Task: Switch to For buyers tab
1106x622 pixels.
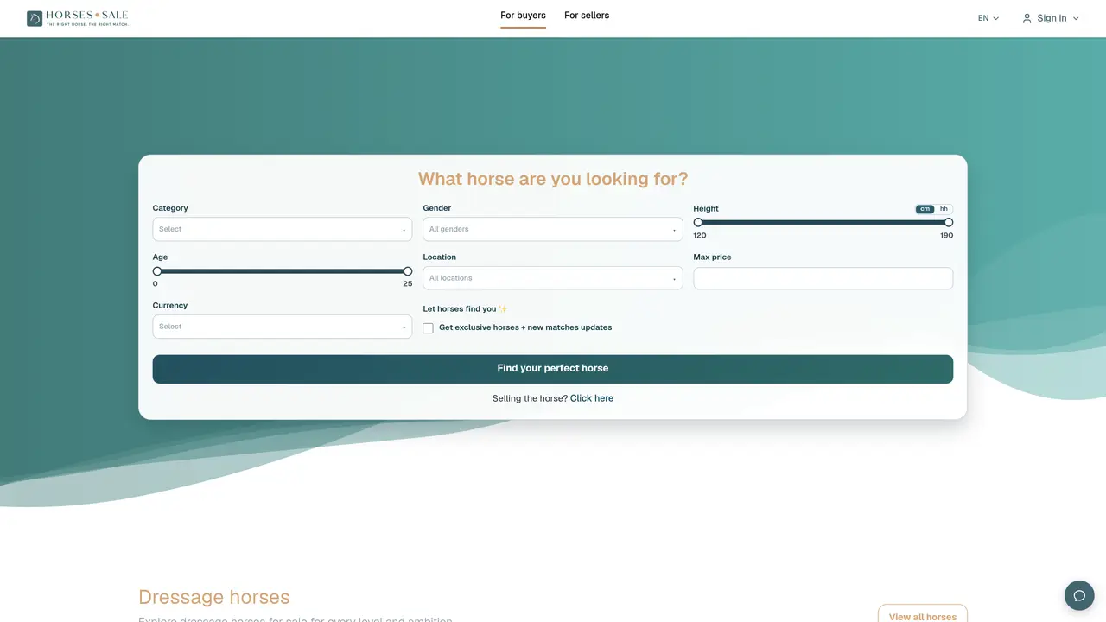Action: point(523,16)
